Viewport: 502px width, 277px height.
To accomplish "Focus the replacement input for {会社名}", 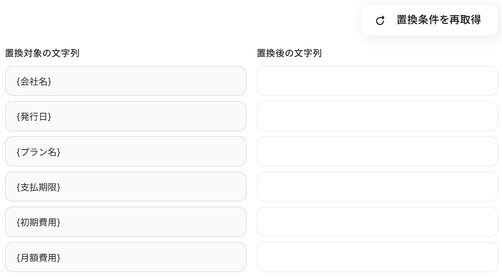I will coord(377,81).
